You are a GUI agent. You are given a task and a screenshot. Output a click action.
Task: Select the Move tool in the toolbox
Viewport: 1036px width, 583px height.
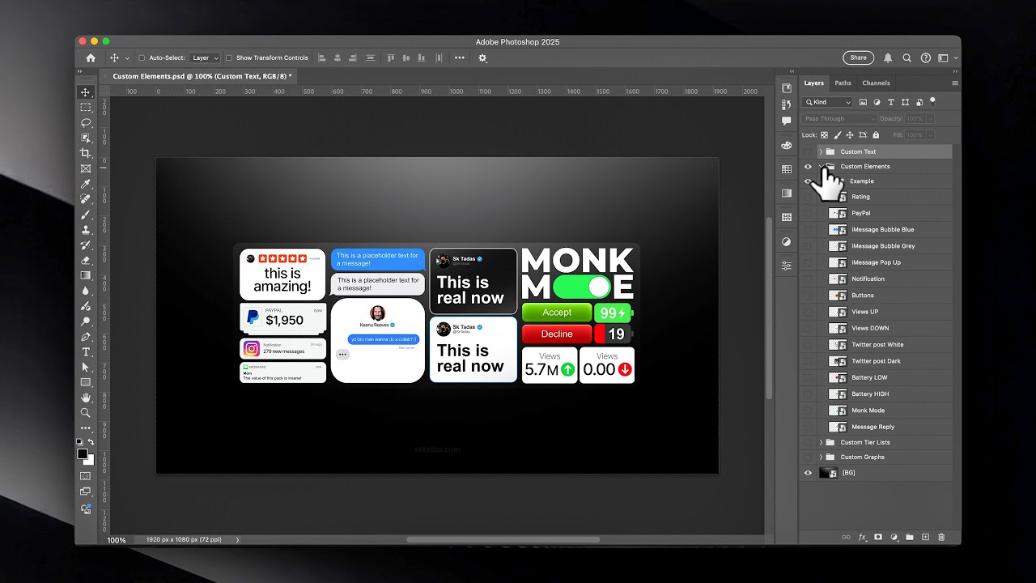[86, 92]
